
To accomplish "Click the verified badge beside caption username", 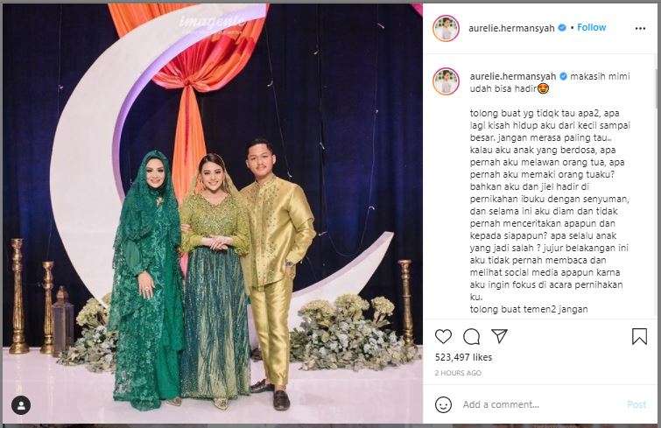I will 563,76.
